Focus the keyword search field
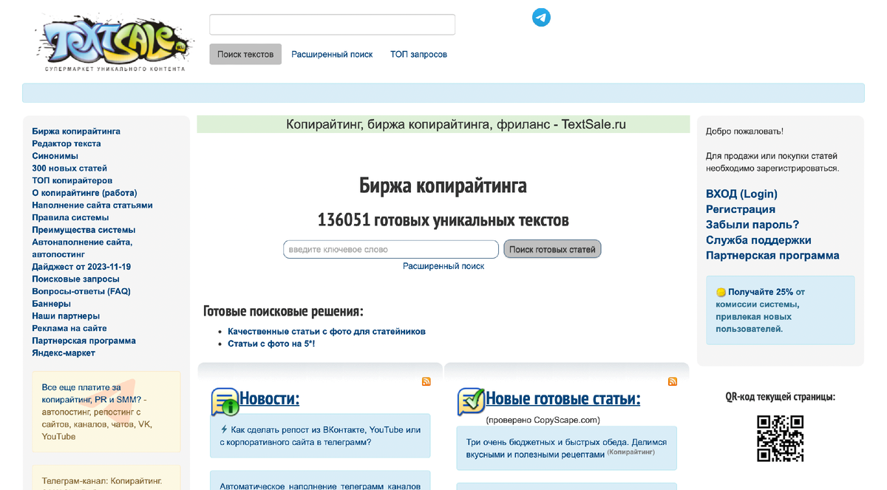The image size is (887, 490). click(x=391, y=249)
